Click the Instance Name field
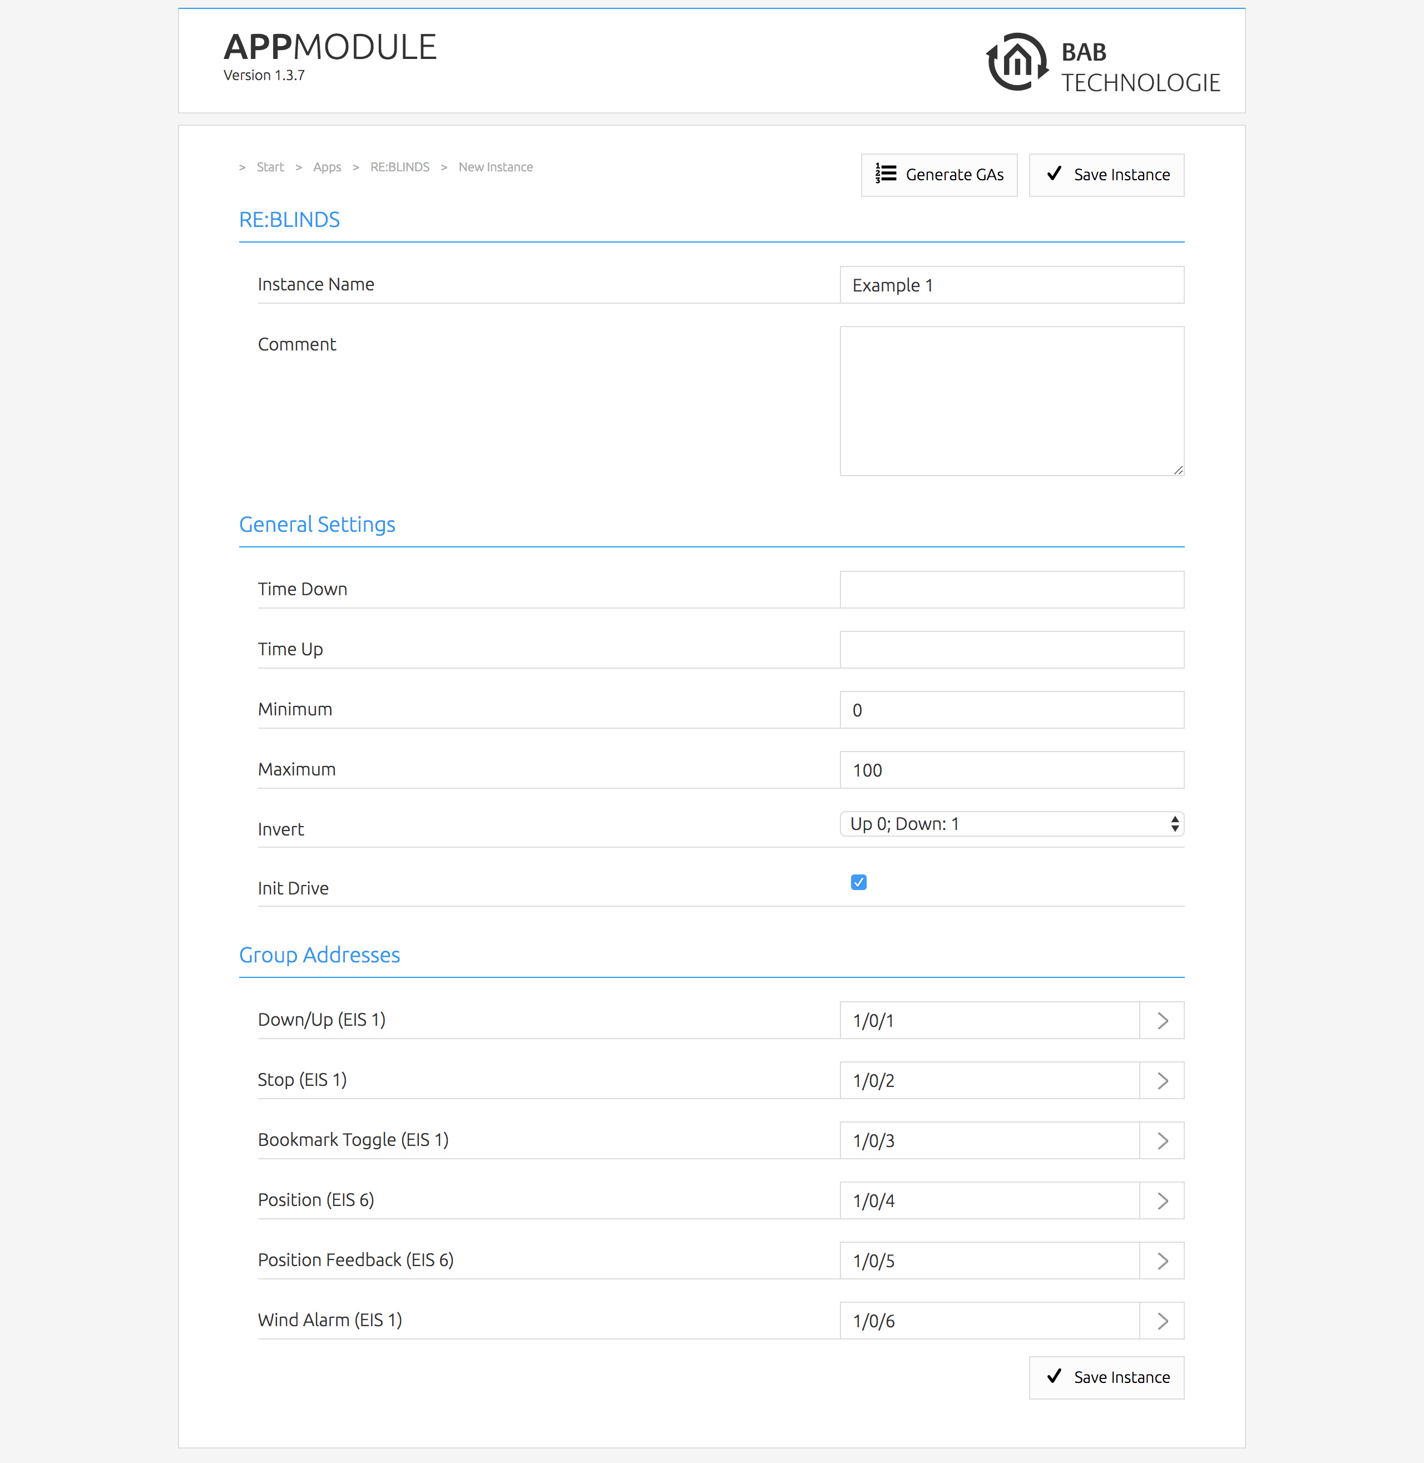The width and height of the screenshot is (1424, 1463). [1011, 286]
